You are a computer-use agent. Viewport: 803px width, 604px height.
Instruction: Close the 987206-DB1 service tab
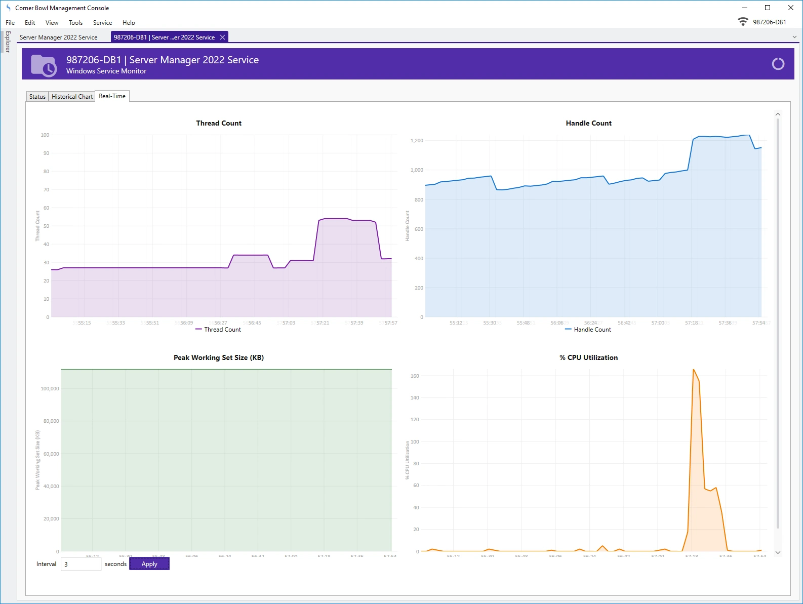[222, 37]
